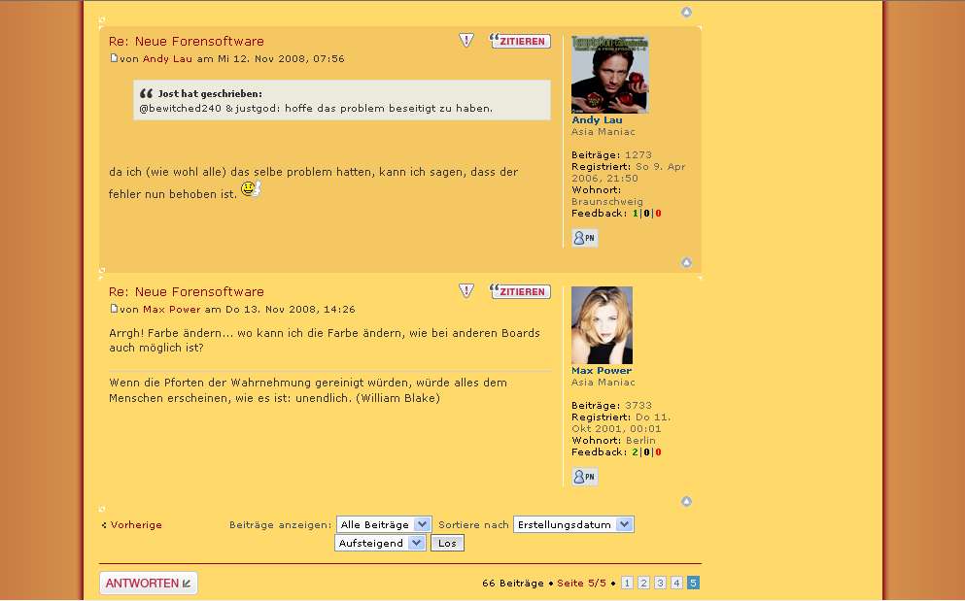Report Andy Lau's post via exclamation icon
The image size is (965, 601).
click(x=466, y=41)
